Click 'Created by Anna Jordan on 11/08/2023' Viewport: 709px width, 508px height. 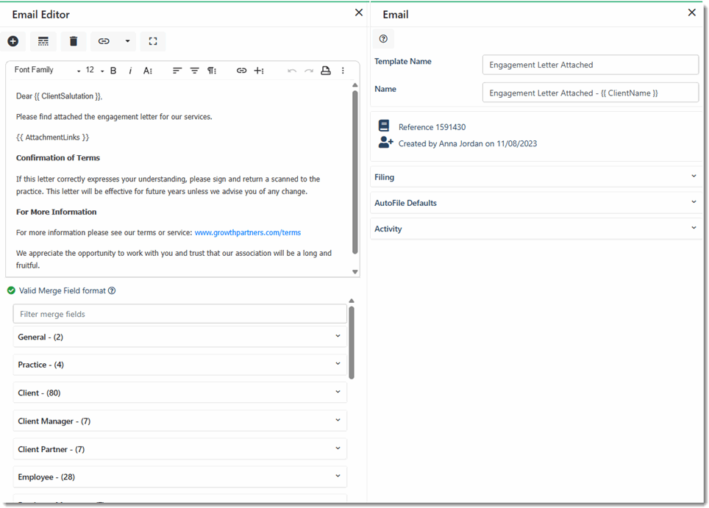point(468,143)
